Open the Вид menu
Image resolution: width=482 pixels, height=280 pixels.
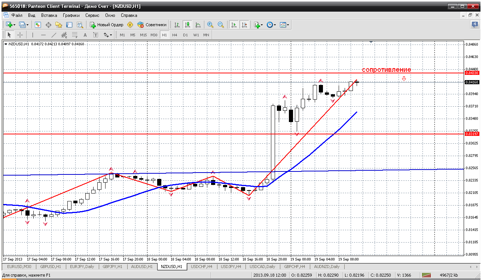tap(32, 15)
